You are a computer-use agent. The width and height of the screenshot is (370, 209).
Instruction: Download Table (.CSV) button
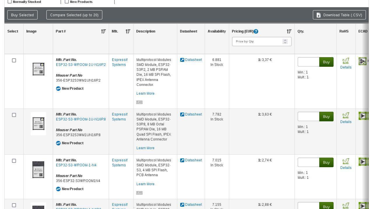coord(339,15)
